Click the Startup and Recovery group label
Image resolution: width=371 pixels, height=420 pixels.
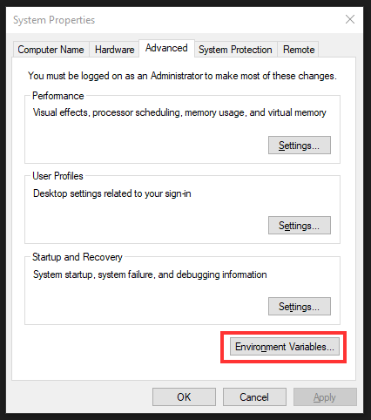[x=78, y=257]
